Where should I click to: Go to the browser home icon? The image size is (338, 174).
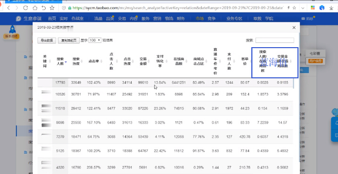pos(35,8)
